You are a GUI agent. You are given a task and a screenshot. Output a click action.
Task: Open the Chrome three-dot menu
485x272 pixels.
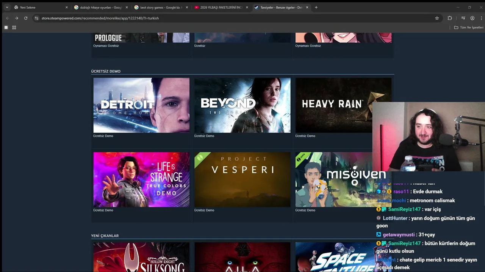click(482, 18)
